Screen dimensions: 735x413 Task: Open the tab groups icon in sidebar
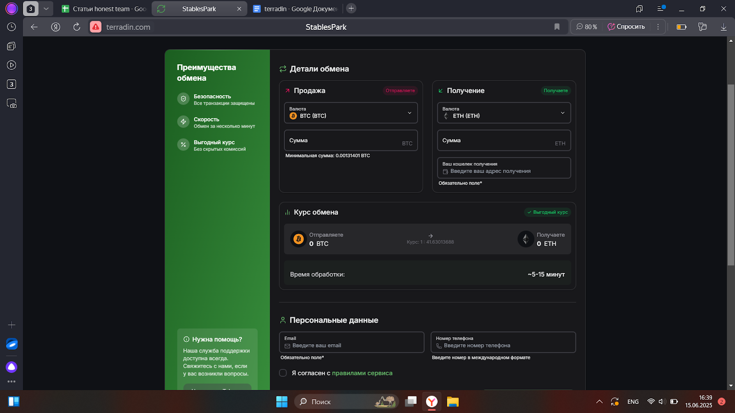(x=11, y=46)
